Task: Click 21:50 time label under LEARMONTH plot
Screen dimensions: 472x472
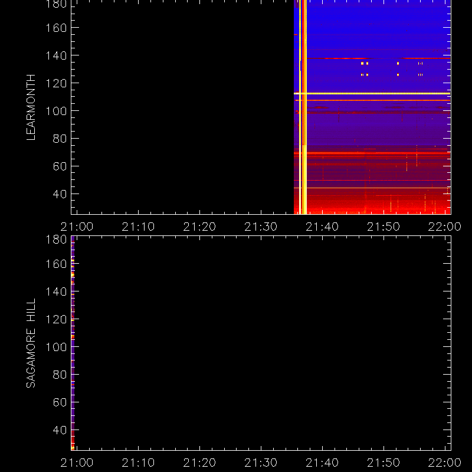Action: [x=383, y=227]
